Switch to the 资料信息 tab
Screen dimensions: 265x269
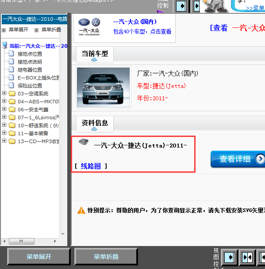click(95, 124)
